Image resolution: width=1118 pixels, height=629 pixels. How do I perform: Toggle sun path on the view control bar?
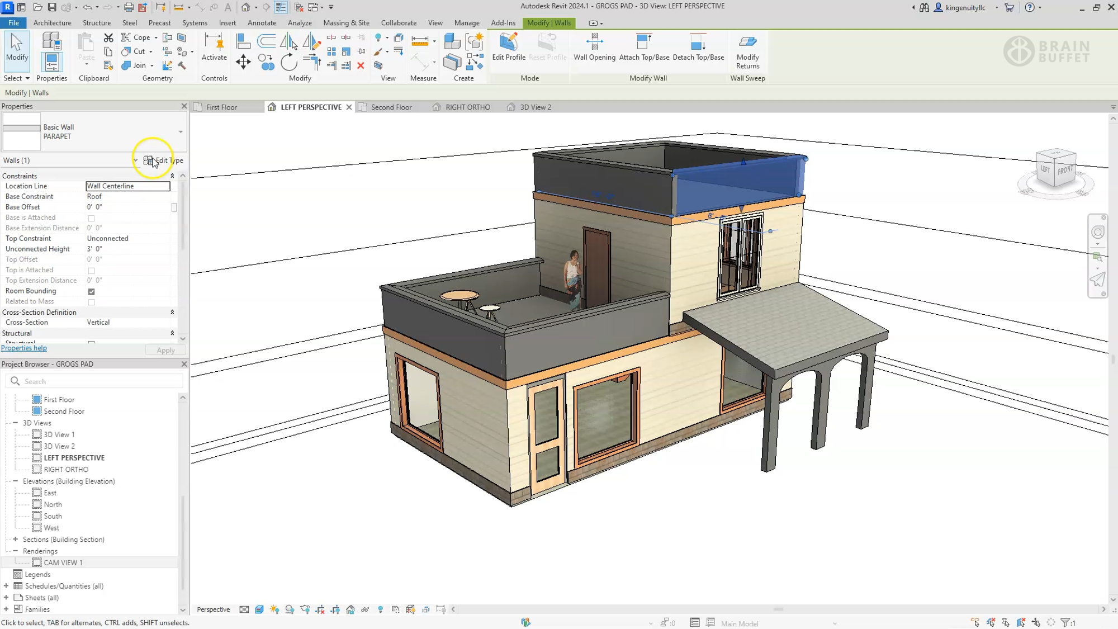pos(274,609)
